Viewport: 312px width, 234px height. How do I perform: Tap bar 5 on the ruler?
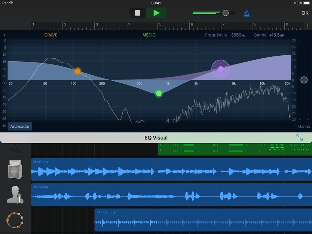(160, 24)
